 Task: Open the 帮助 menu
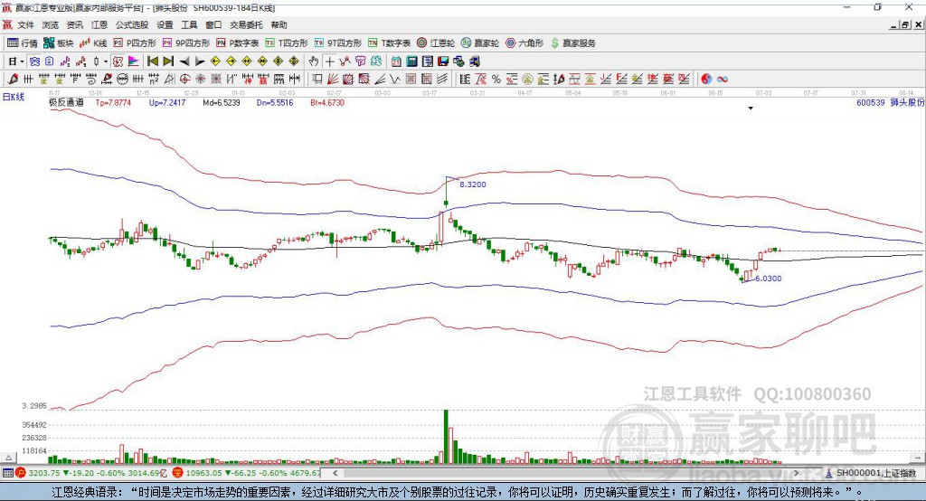point(279,24)
